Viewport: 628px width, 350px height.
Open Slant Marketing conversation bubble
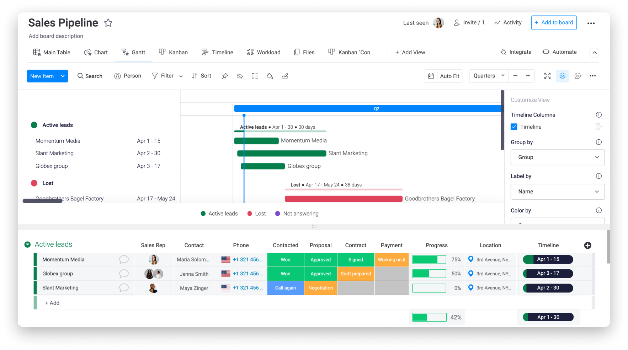[x=124, y=287]
